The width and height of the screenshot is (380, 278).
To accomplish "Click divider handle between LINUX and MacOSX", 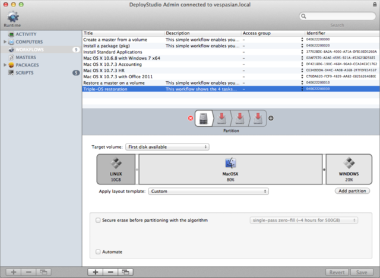I will [137, 170].
